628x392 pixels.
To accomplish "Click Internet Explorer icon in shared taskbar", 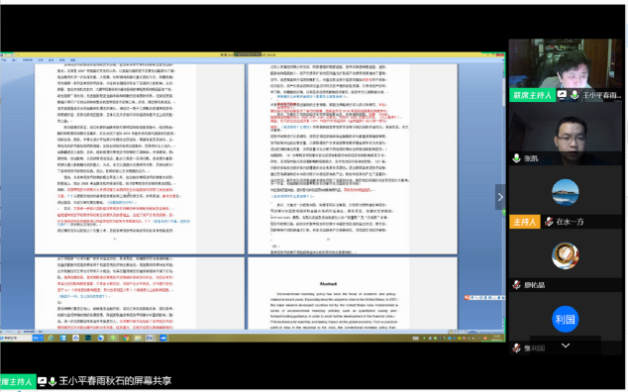I will [x=51, y=338].
